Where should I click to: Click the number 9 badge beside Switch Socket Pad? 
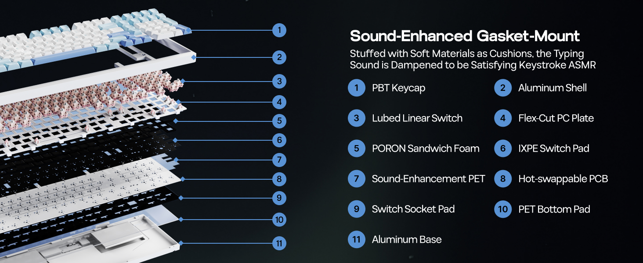coord(356,209)
